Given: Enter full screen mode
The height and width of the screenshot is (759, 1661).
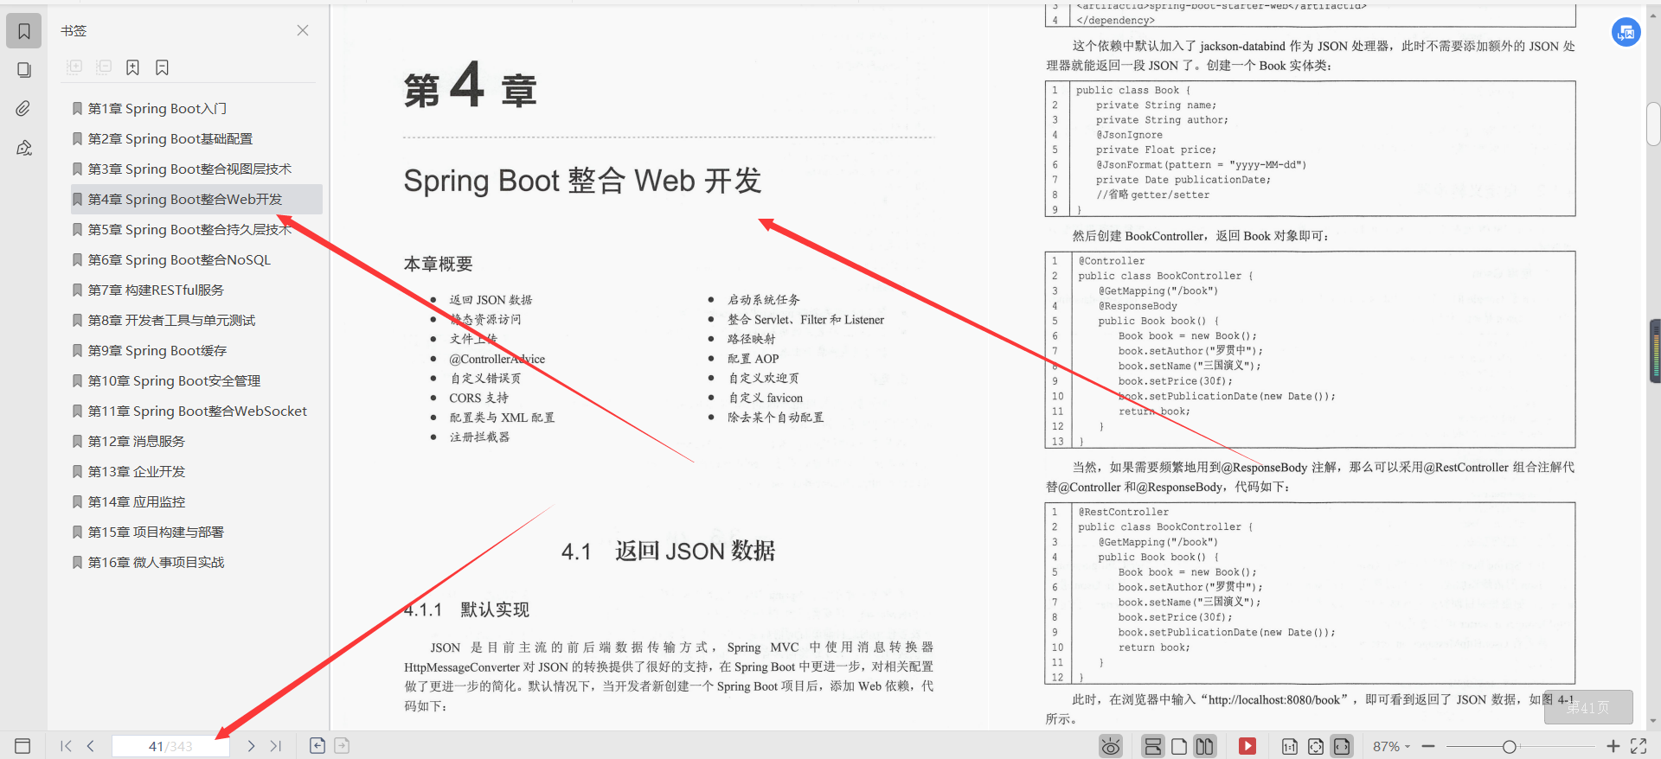Looking at the screenshot, I should (1639, 746).
